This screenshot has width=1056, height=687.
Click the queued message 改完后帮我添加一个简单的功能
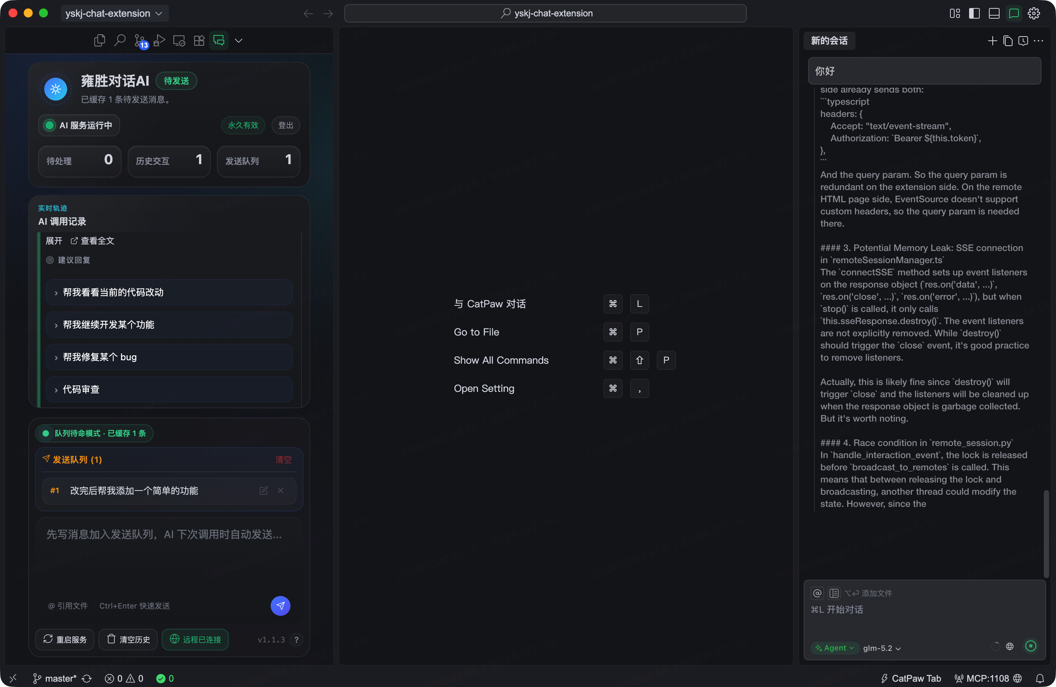134,490
